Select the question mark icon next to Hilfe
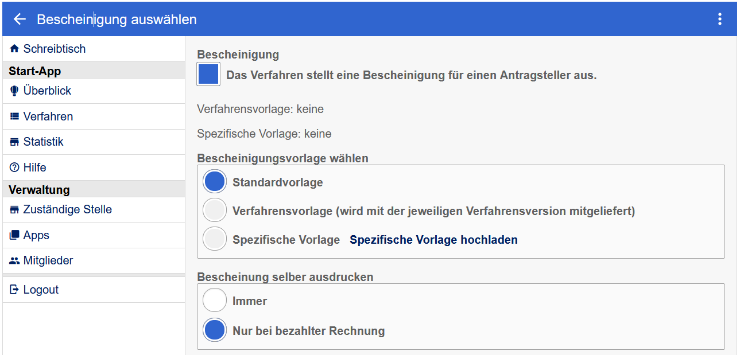The width and height of the screenshot is (740, 355). click(13, 167)
